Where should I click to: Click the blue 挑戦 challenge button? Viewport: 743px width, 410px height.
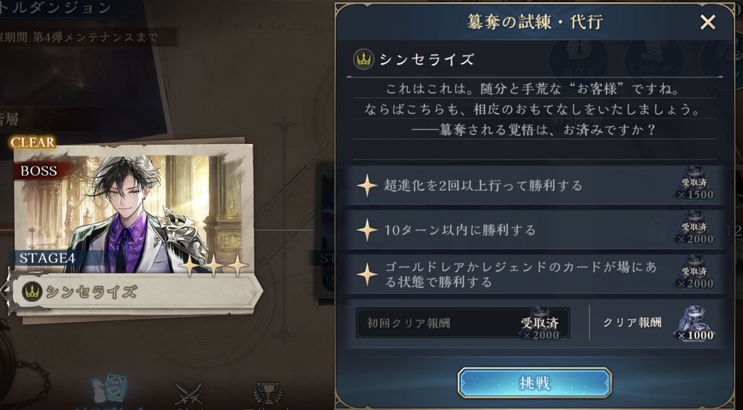tap(534, 383)
